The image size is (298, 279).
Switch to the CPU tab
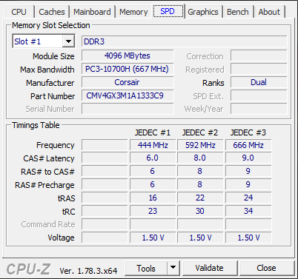pos(19,12)
